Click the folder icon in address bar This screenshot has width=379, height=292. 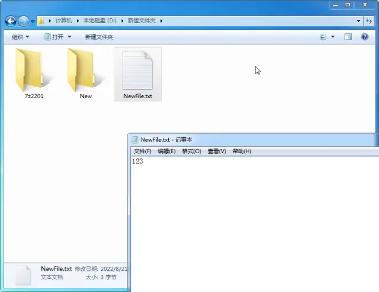pos(41,21)
